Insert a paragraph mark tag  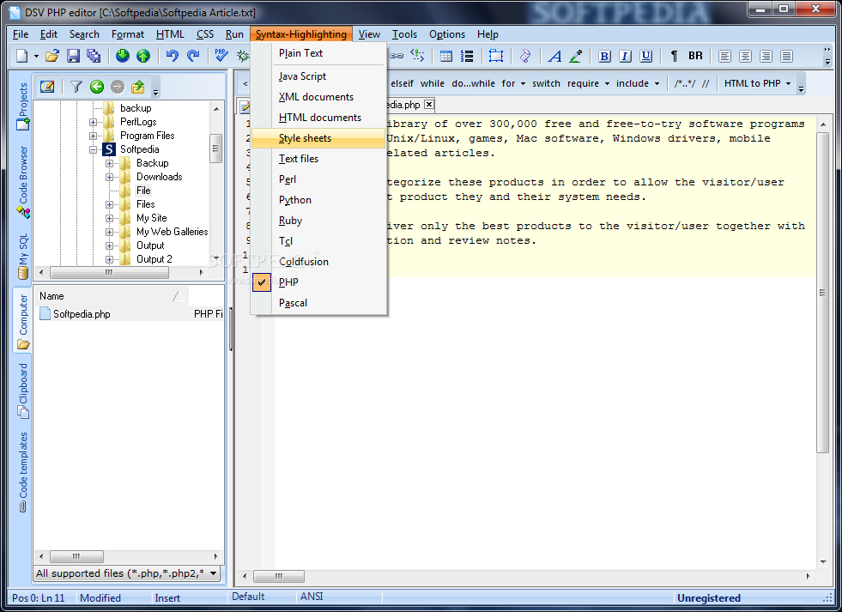point(674,56)
